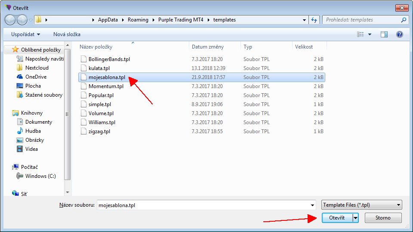The height and width of the screenshot is (232, 413).
Task: Click the file icon of BollingerBands.tpl
Action: 83,59
